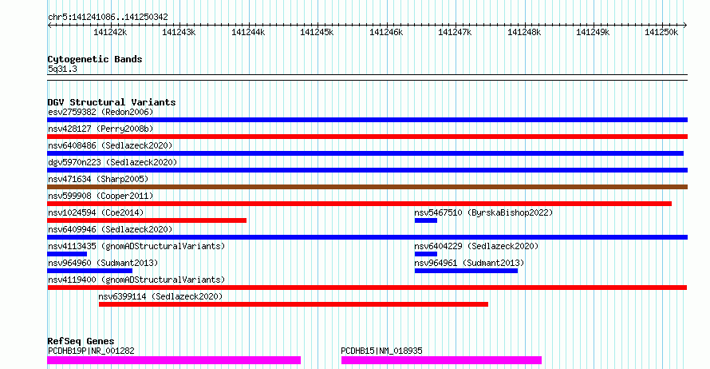Select the magenta PCDHB19P gene bar
This screenshot has width=710, height=369.
click(174, 360)
